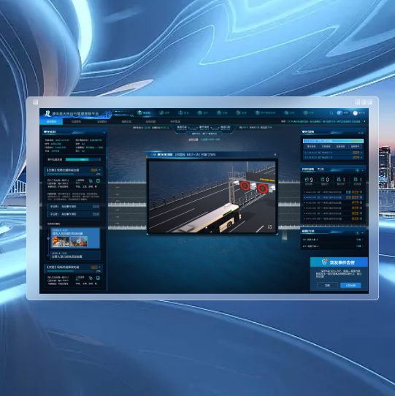Screen dimensions: 395x396
Task: Call the contact via phone icon in the first 【交警】 card
Action: click(91, 180)
